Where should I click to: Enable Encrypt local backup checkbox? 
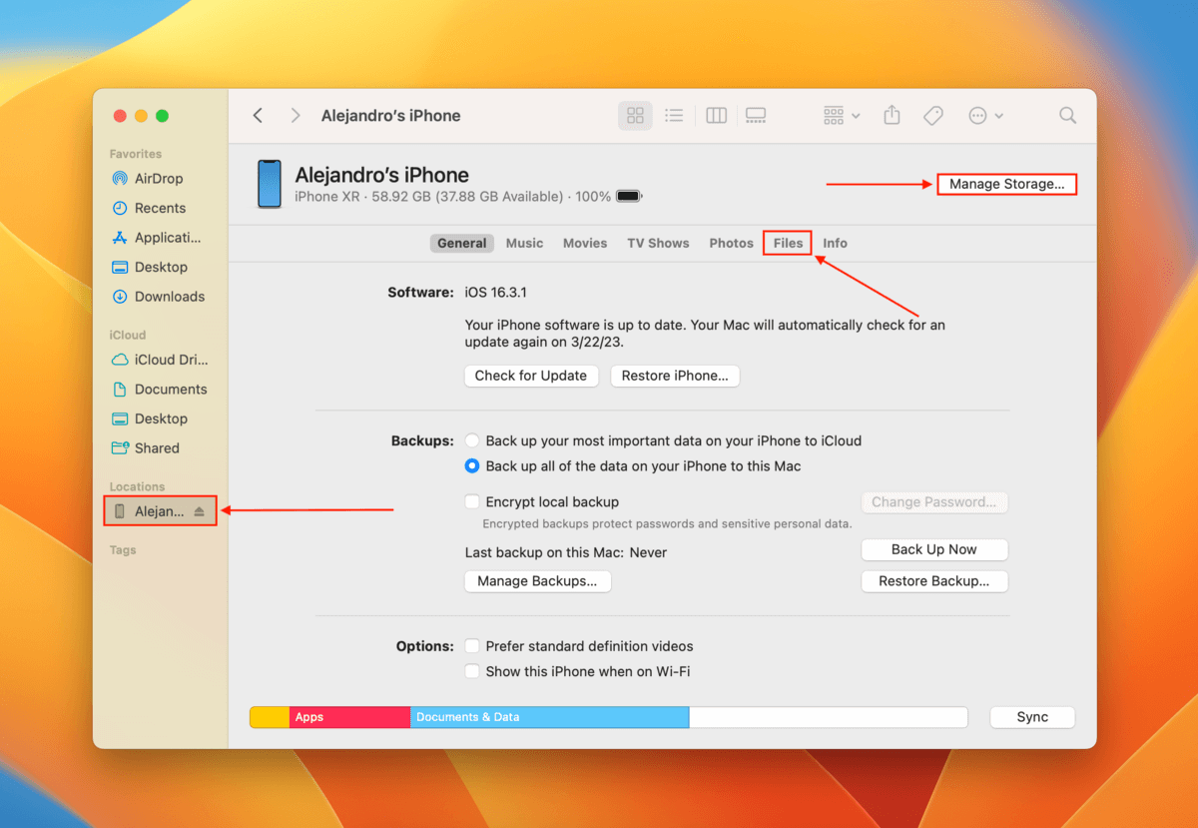click(x=472, y=502)
